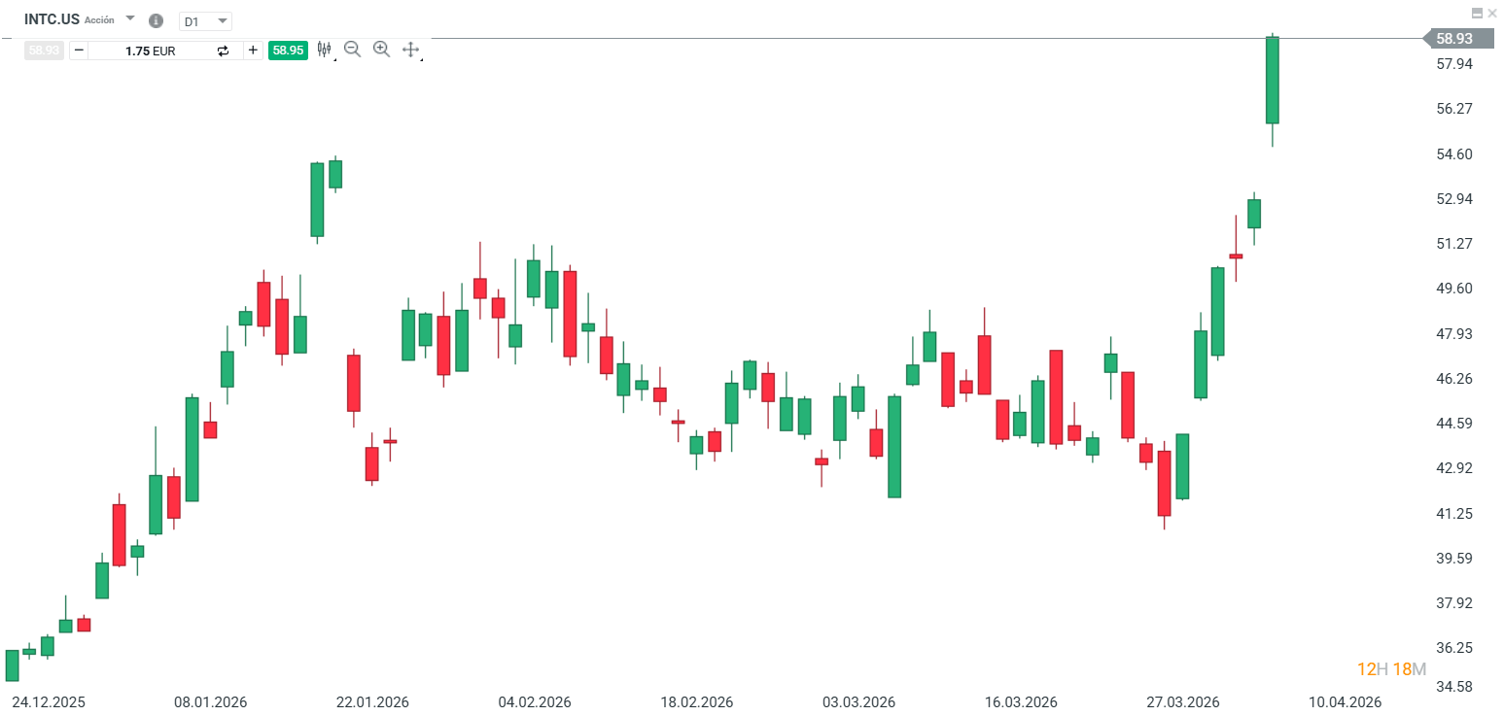Image resolution: width=1504 pixels, height=716 pixels.
Task: Zoom out the chart
Action: click(353, 50)
